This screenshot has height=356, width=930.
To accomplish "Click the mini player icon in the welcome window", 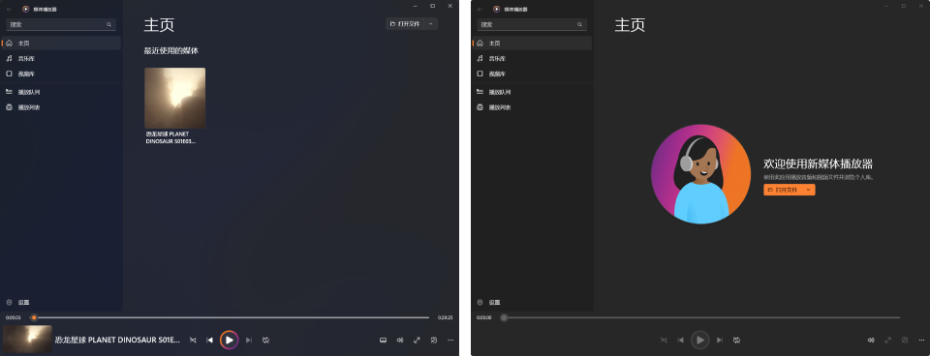I will click(905, 340).
